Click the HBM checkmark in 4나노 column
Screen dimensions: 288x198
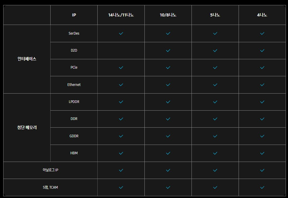point(262,153)
